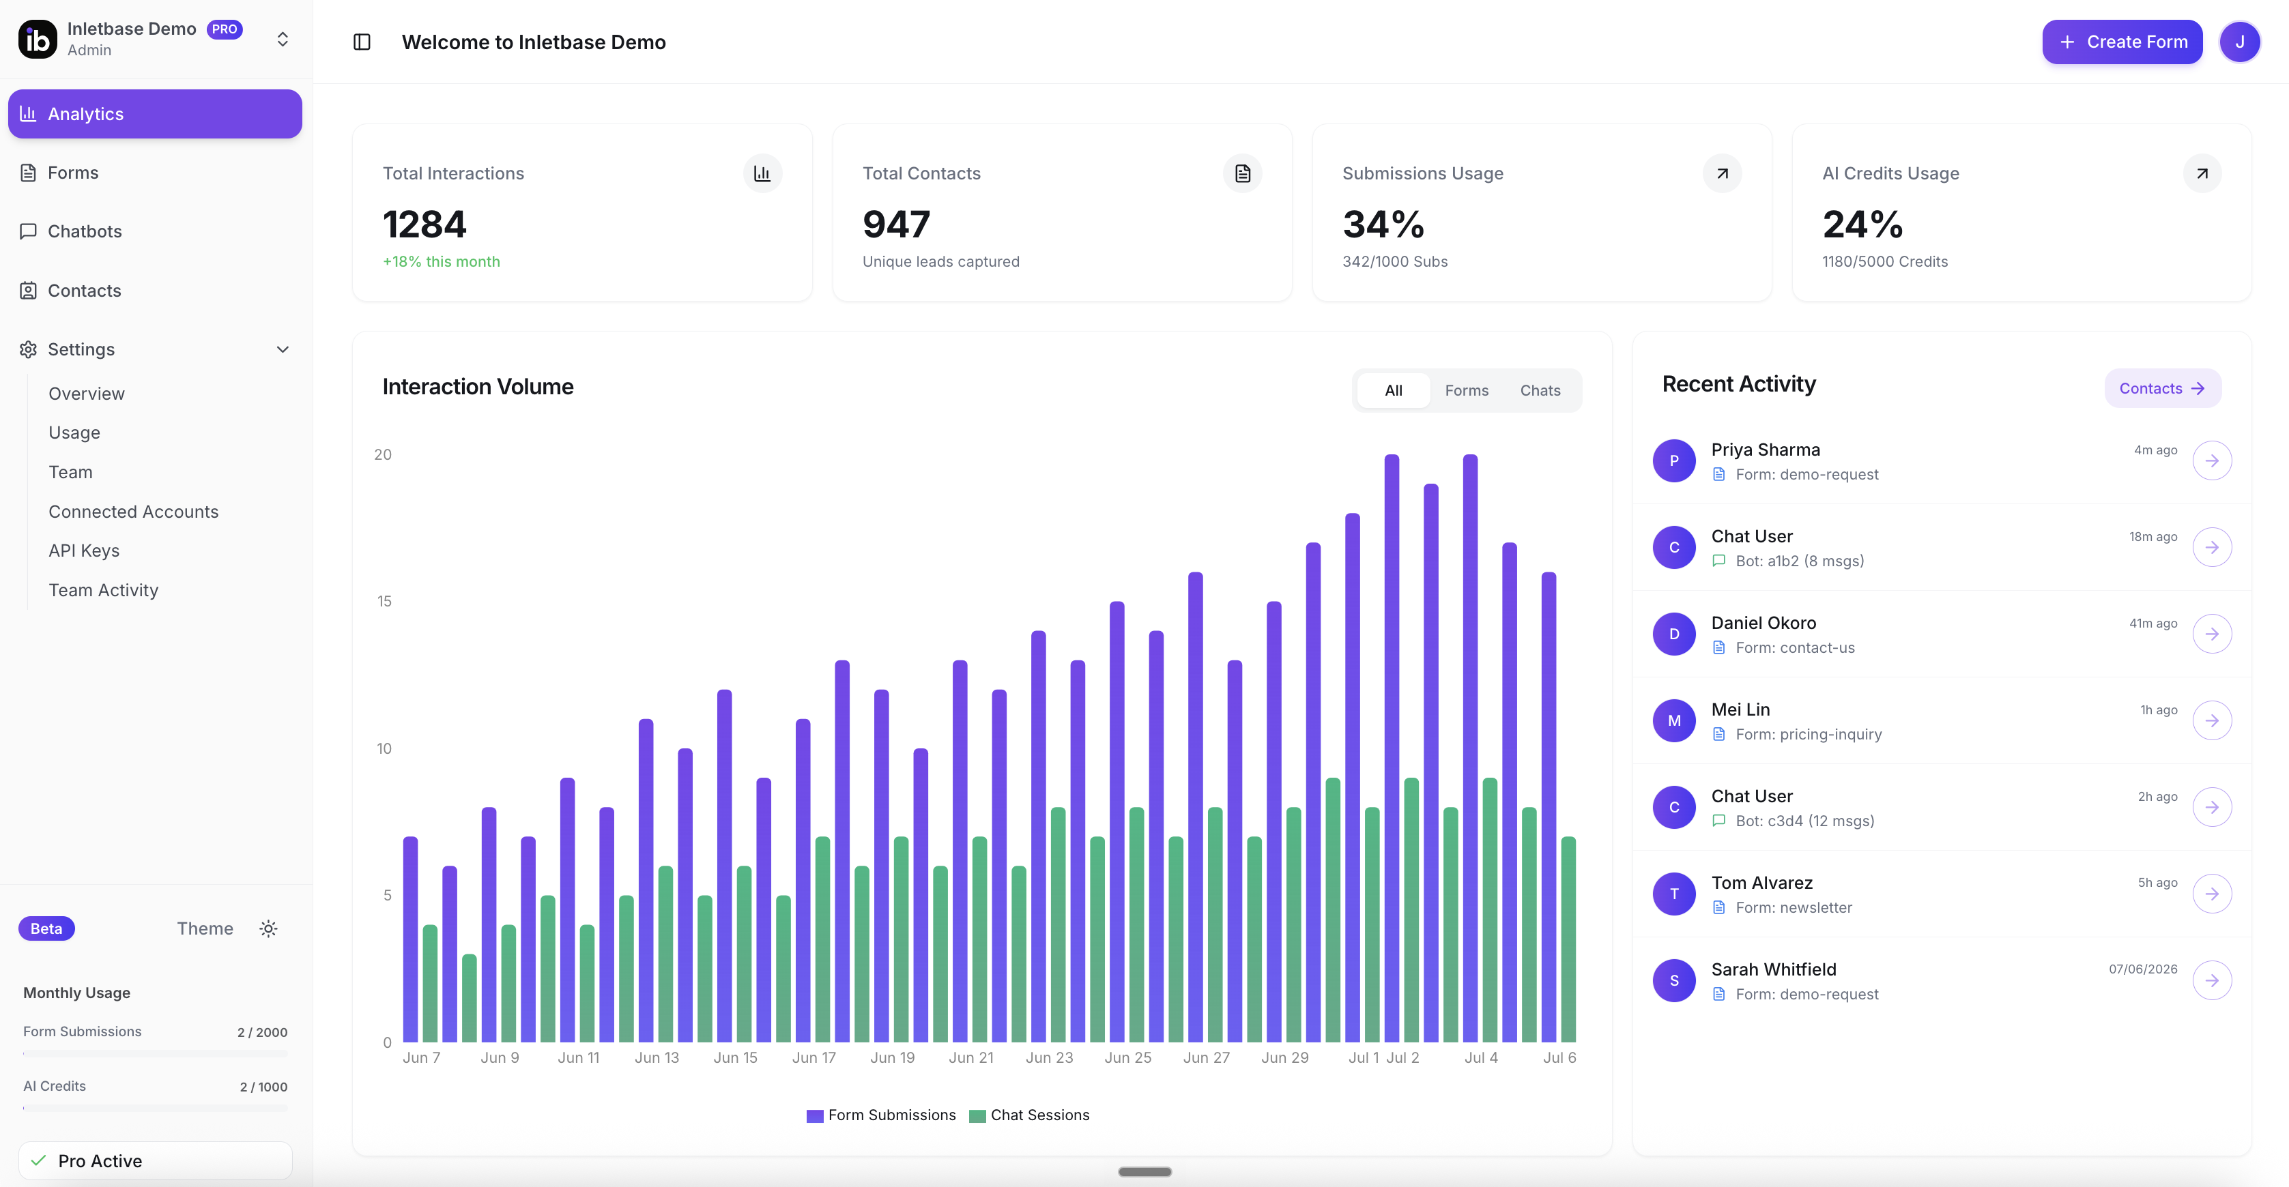The image size is (2289, 1187).
Task: Open Daniel Okoro activity arrow
Action: [2212, 634]
